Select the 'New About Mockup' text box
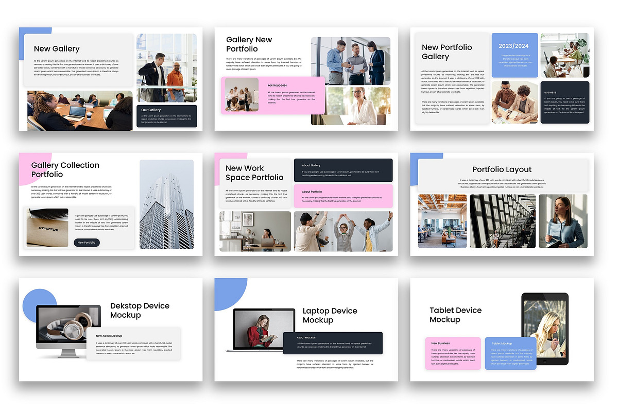The width and height of the screenshot is (618, 412). click(133, 344)
